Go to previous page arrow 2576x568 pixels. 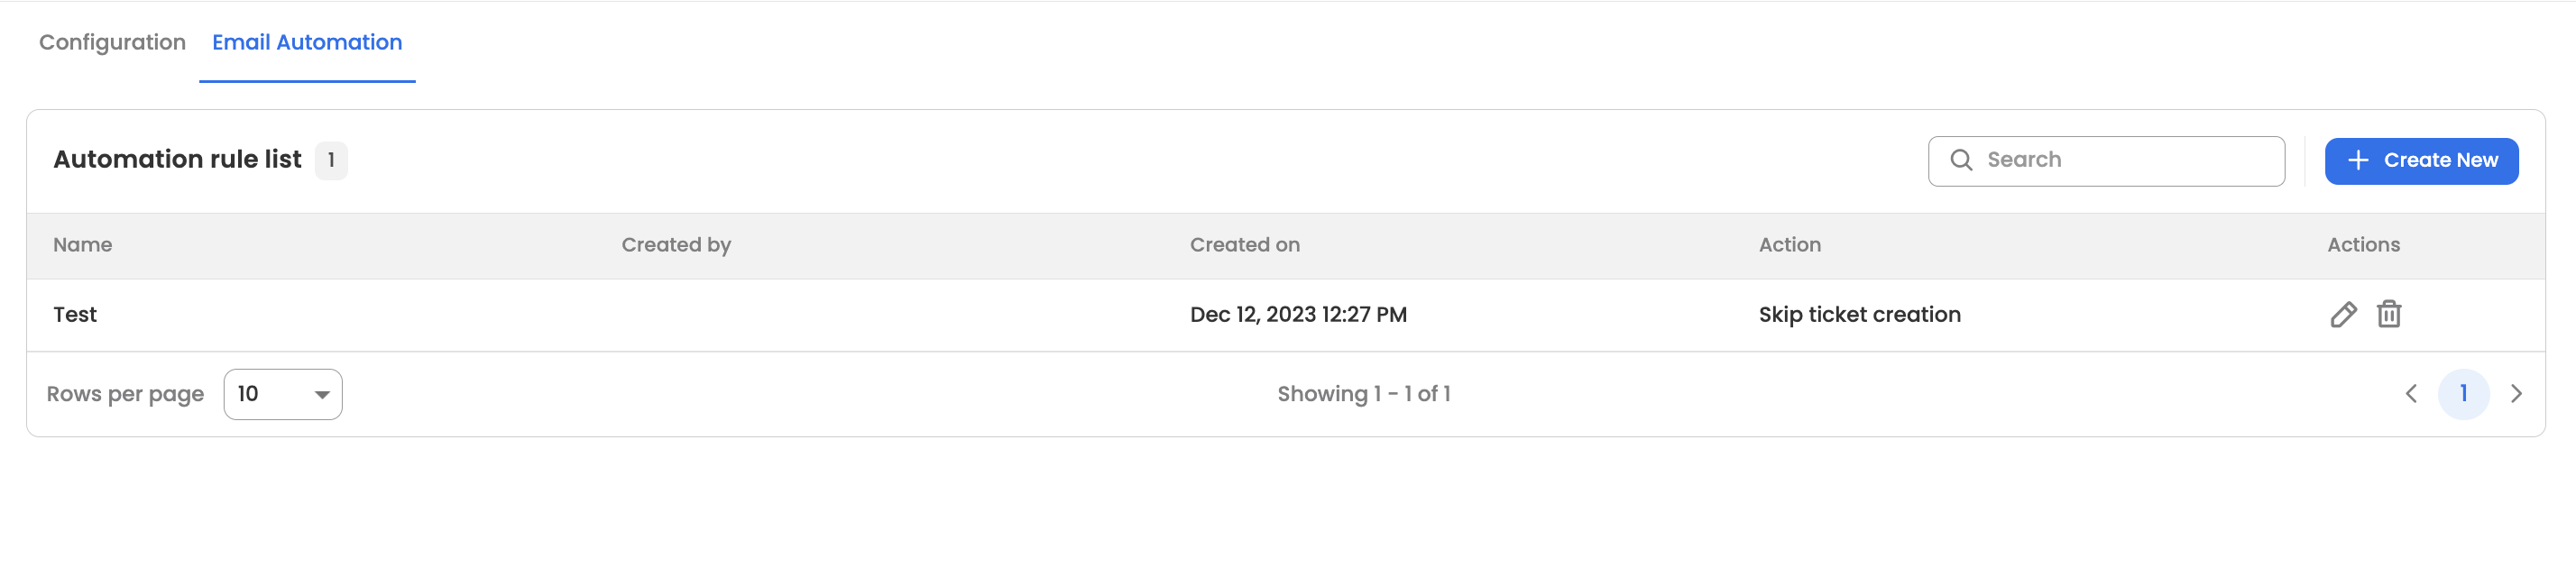point(2410,394)
